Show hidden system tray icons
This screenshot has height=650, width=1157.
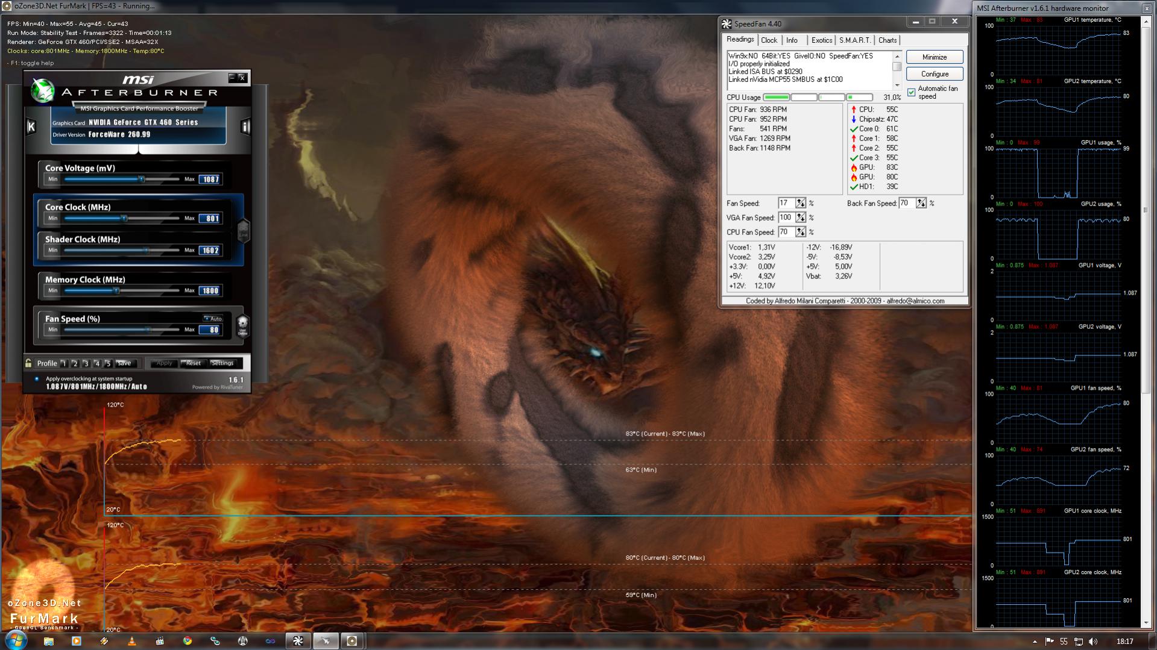coord(1035,642)
